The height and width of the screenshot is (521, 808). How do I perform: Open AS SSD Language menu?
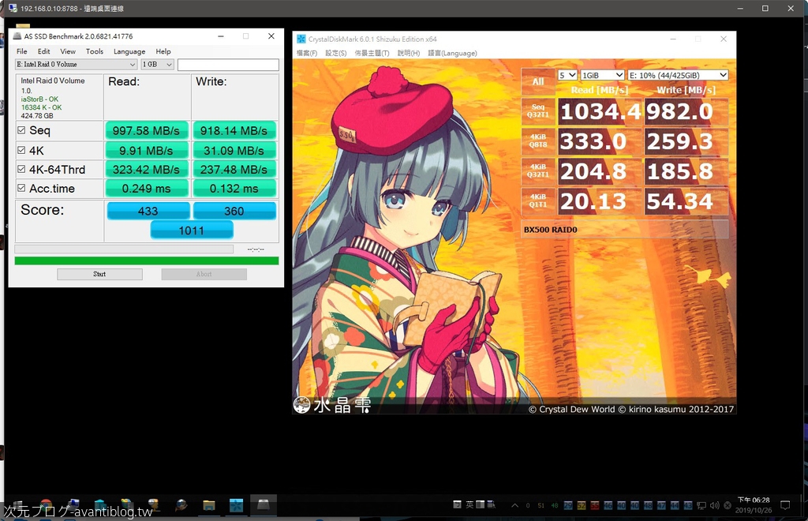pos(129,51)
